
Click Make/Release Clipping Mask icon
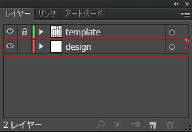pos(117,124)
